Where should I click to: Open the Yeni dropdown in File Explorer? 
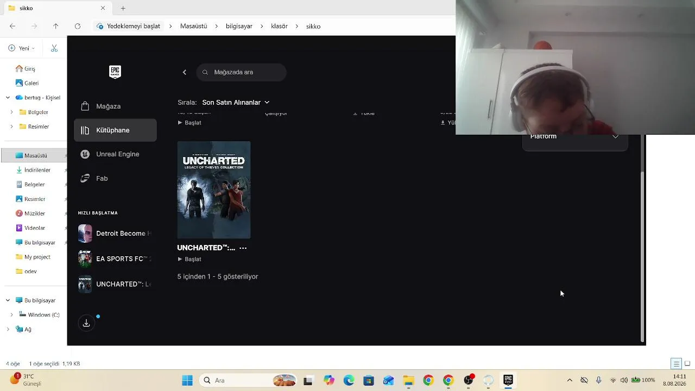(x=21, y=48)
